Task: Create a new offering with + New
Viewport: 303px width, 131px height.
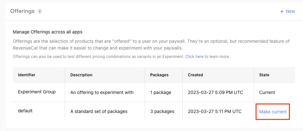Action: pyautogui.click(x=287, y=11)
